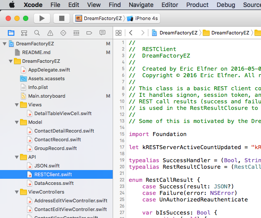
Task: Go back in editor history
Action: [x=131, y=33]
